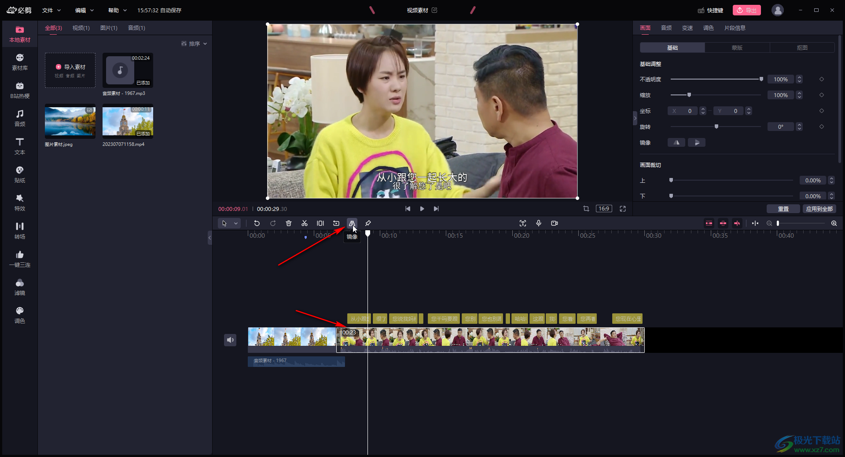The width and height of the screenshot is (845, 457).
Task: Toggle the scale (缩放) keyframe diamond
Action: (822, 95)
